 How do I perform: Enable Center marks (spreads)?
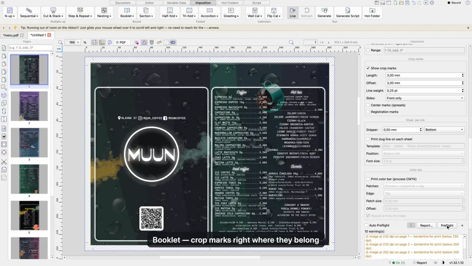[x=368, y=105]
